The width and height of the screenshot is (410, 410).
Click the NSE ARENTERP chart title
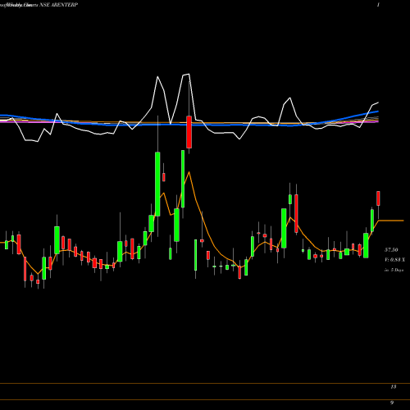pos(58,5)
